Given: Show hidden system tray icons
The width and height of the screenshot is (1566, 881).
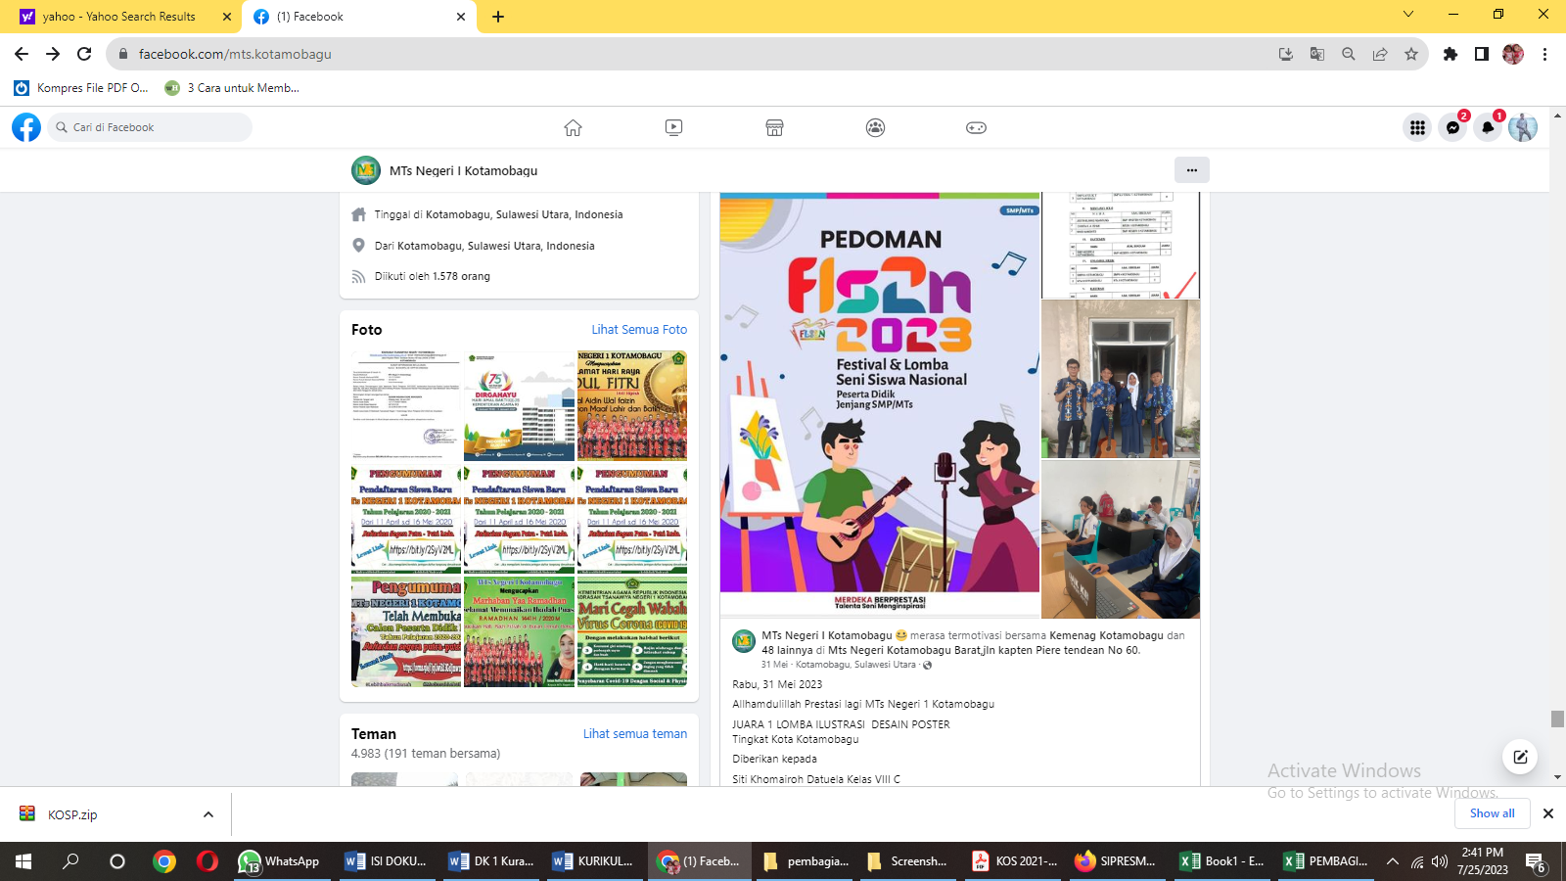Looking at the screenshot, I should click(x=1393, y=861).
